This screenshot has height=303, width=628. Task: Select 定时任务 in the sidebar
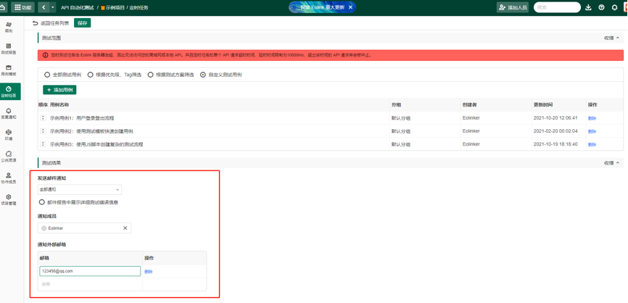[9, 91]
